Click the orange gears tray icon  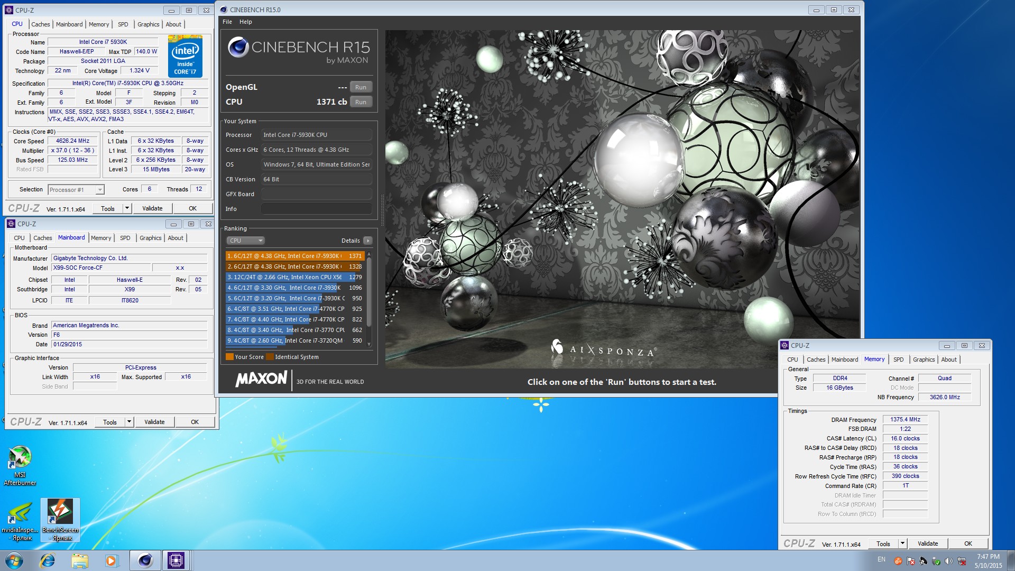coord(898,561)
